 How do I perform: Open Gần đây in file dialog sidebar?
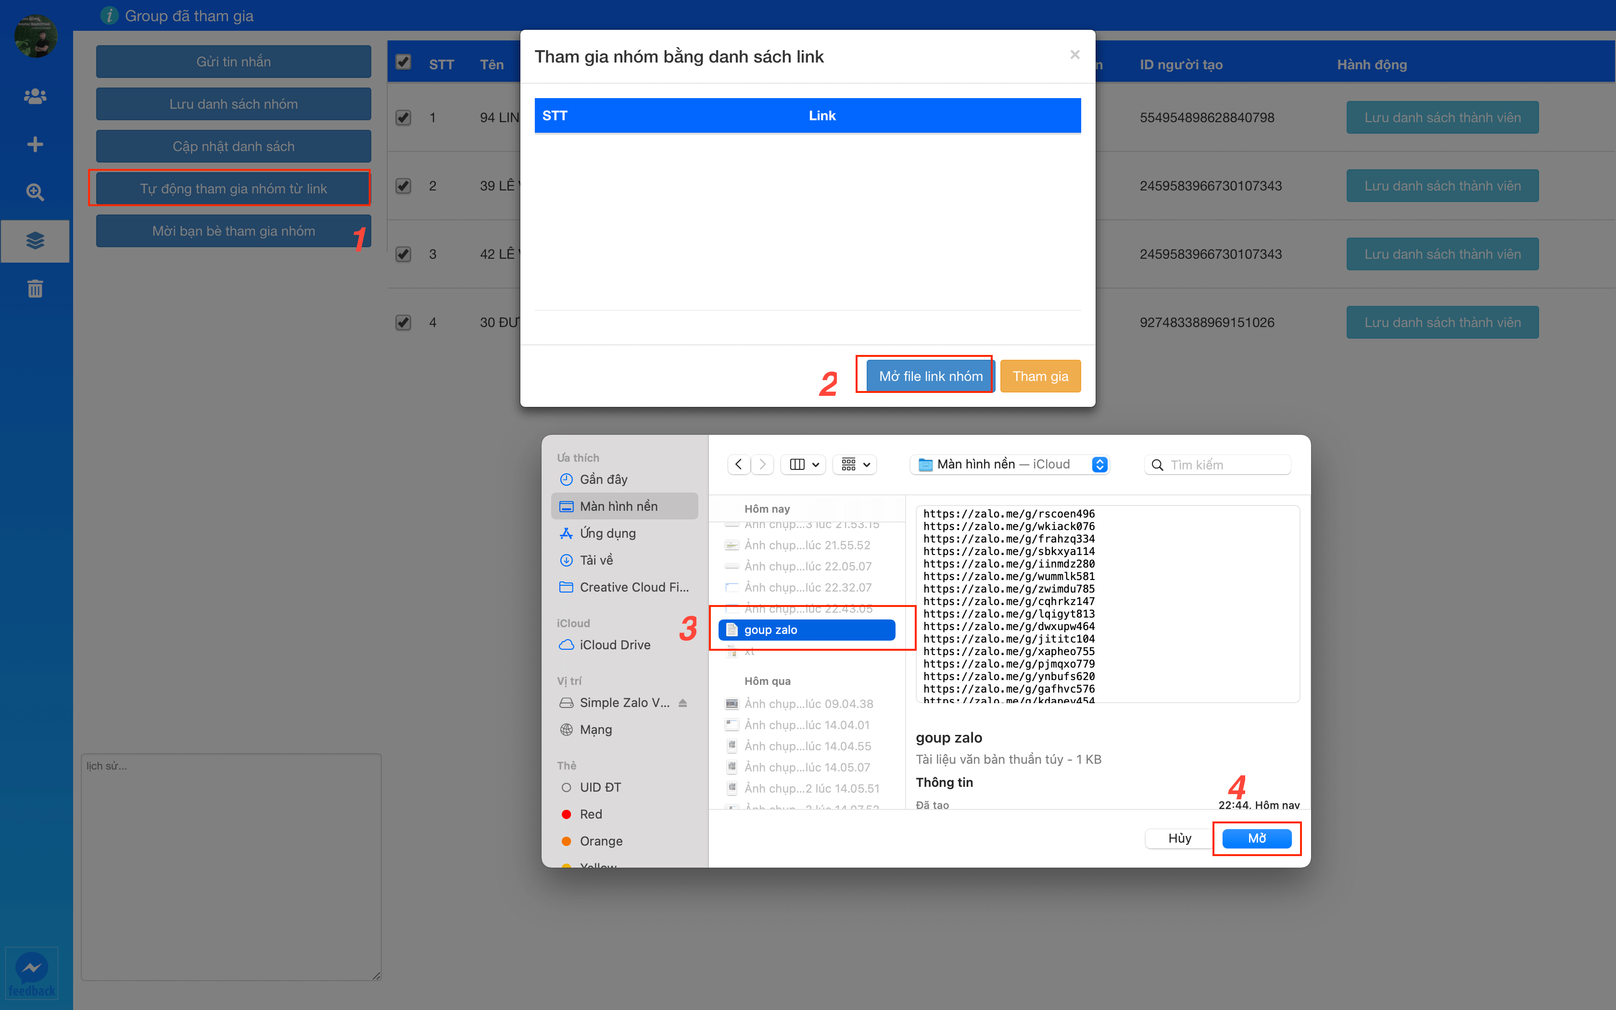coord(603,480)
